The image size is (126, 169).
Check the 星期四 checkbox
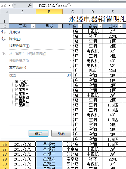pos(17,97)
